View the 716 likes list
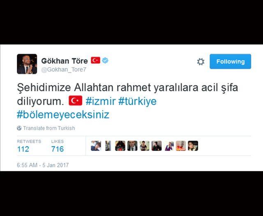The height and width of the screenshot is (216, 263). pos(58,146)
